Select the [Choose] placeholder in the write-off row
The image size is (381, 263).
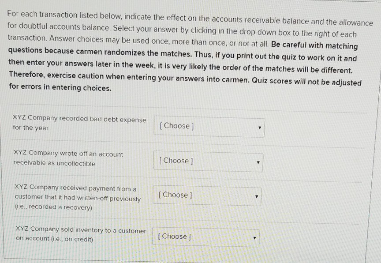(175, 161)
